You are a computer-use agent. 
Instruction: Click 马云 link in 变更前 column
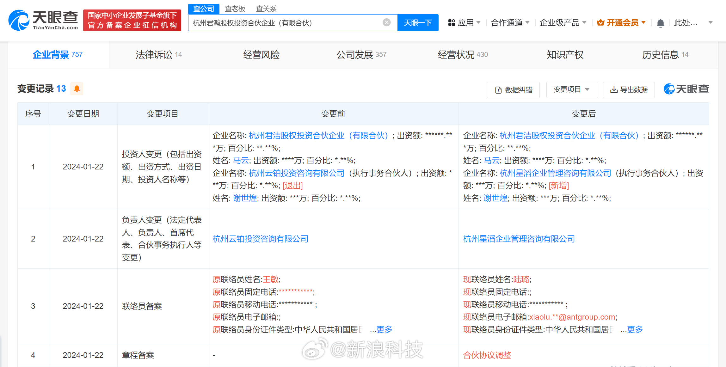tap(241, 161)
